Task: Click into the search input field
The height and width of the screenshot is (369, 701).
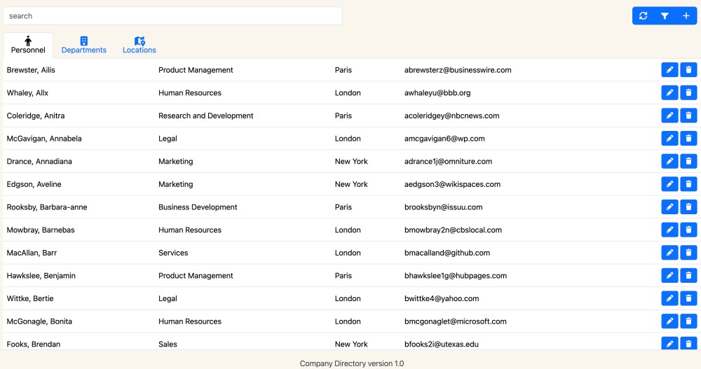Action: [x=172, y=16]
